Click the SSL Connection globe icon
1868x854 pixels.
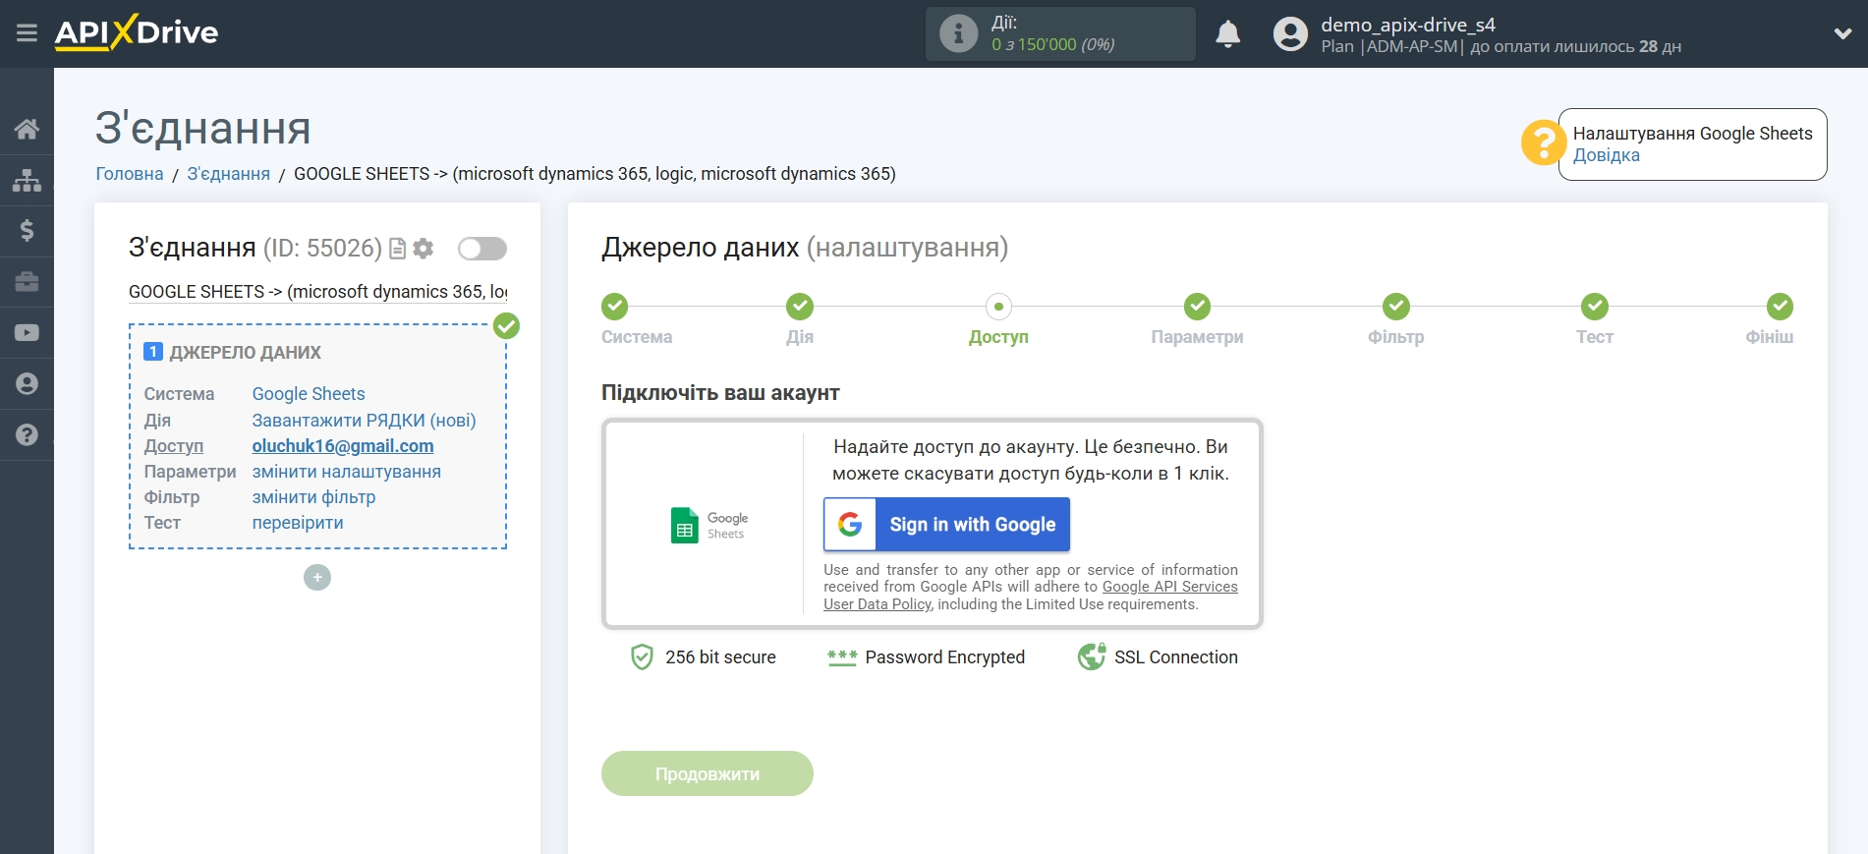coord(1091,656)
